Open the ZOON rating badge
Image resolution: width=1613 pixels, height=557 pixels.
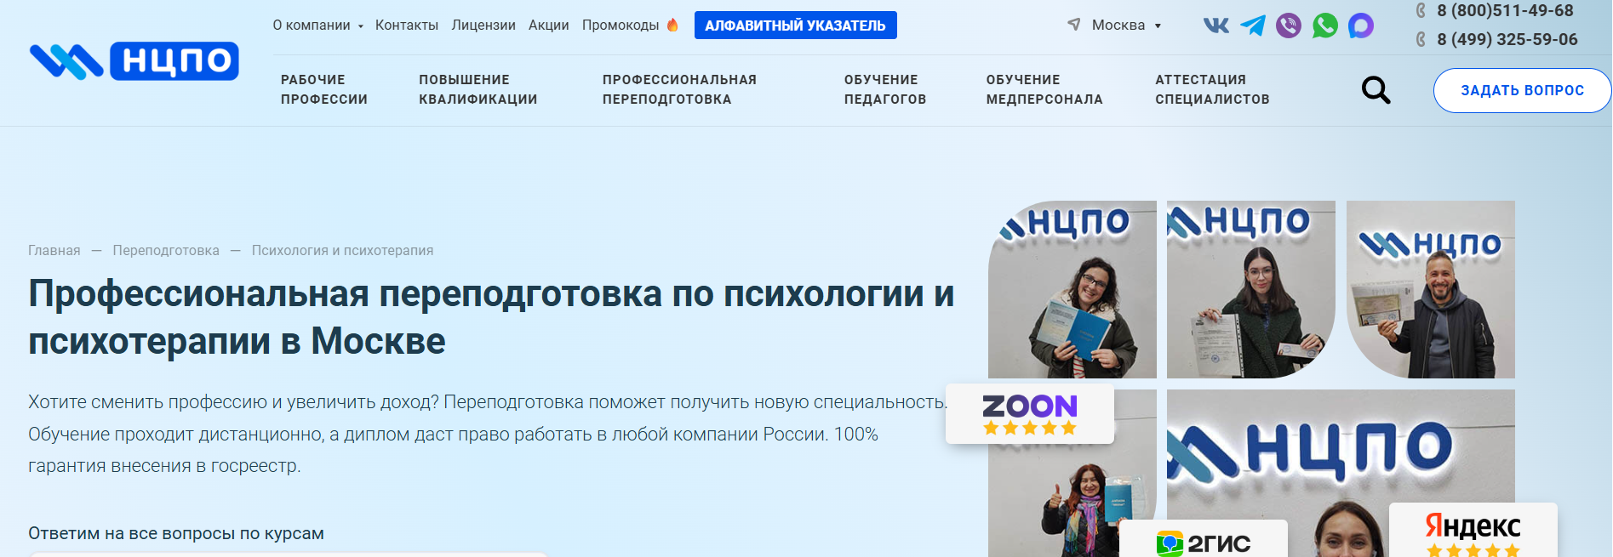1030,413
